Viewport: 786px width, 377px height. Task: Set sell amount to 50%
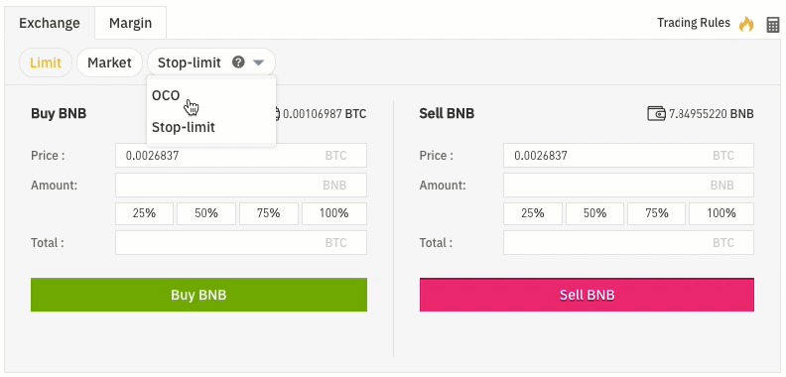point(595,213)
